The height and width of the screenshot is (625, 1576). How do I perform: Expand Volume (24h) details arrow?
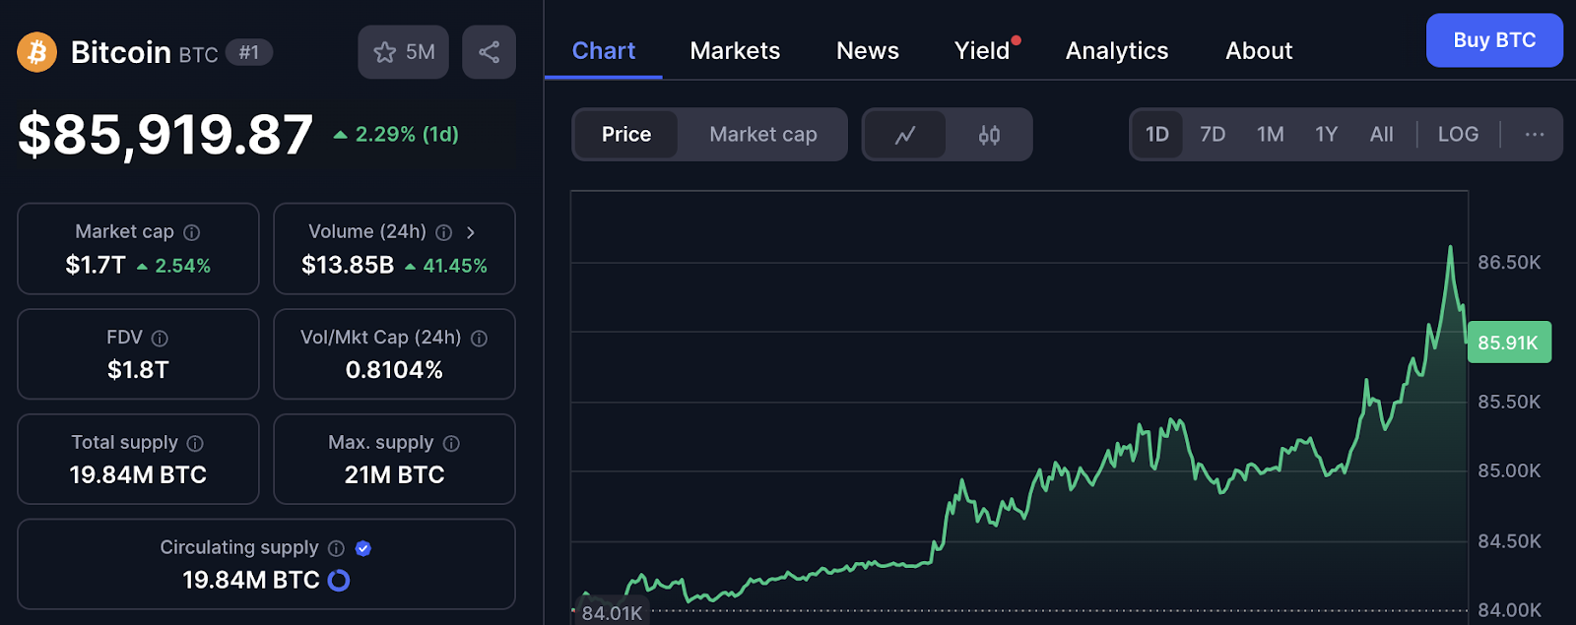point(471,232)
